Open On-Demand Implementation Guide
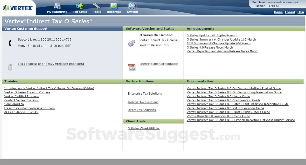The height and width of the screenshot is (165, 306). pyautogui.click(x=234, y=92)
